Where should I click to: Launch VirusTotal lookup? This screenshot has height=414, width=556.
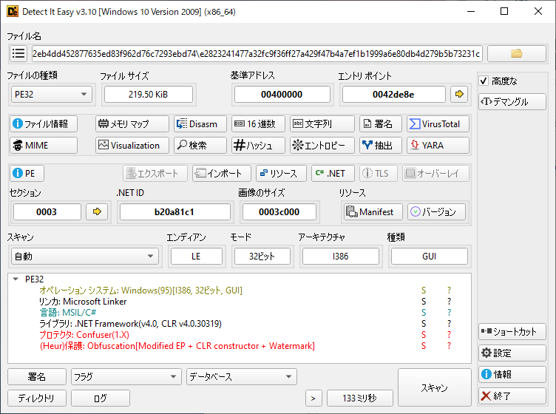click(438, 123)
